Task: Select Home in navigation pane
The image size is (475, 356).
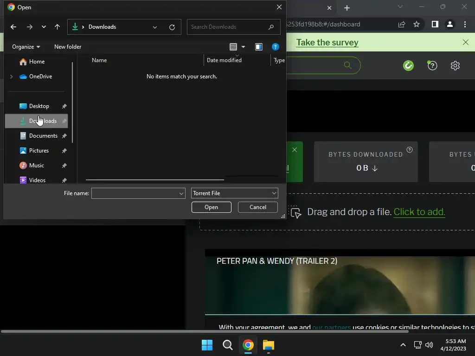Action: point(37,62)
